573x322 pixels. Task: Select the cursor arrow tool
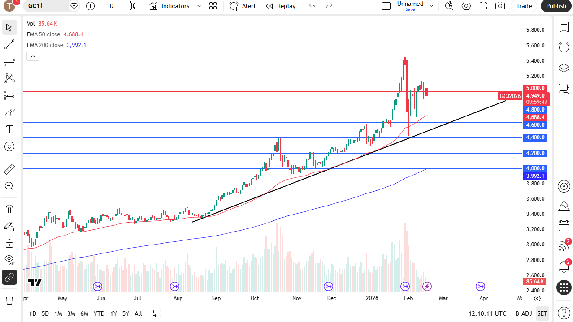coord(9,27)
